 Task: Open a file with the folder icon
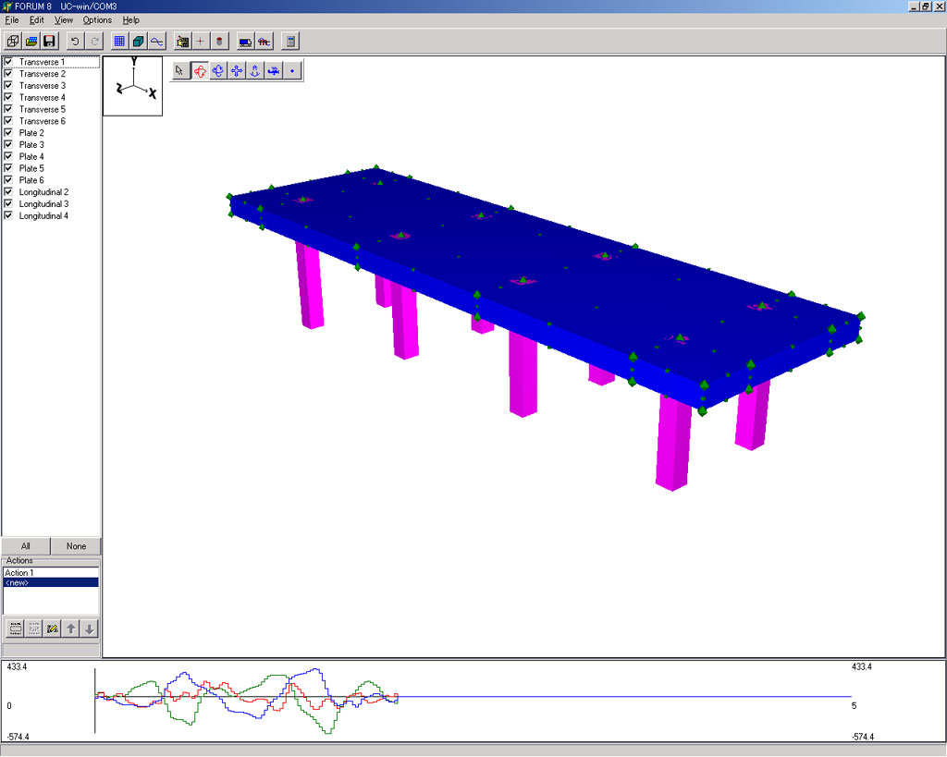point(31,41)
